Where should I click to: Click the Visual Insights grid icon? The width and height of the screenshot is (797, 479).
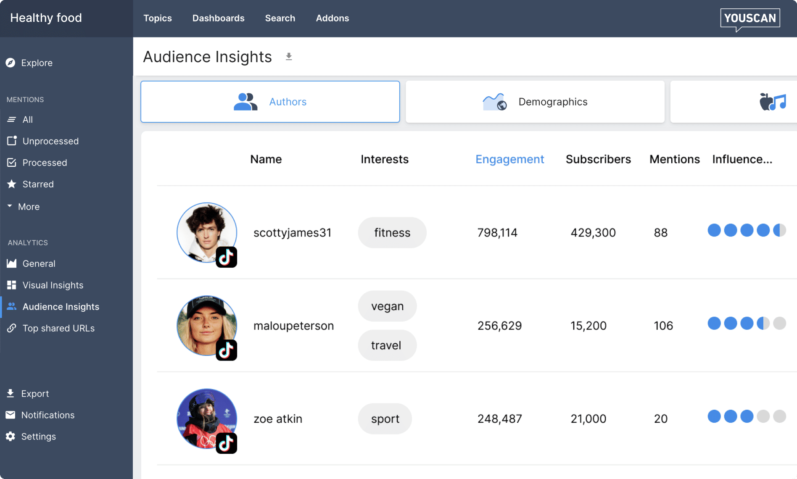(12, 285)
